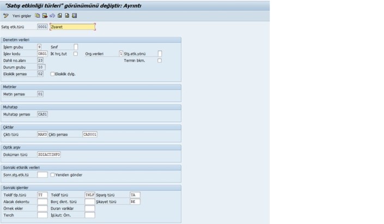Check the Eksiklik dylg. checkbox
384x224 pixels.
(52, 74)
